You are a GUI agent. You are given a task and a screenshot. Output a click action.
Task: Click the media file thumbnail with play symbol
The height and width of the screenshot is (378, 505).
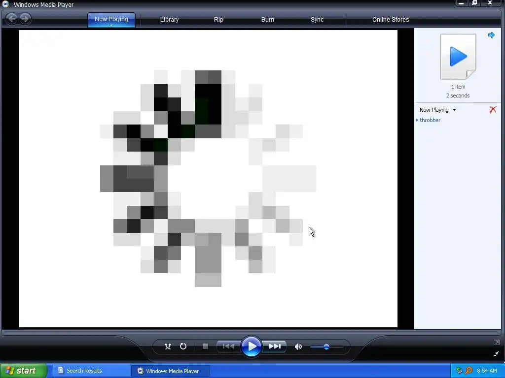458,57
